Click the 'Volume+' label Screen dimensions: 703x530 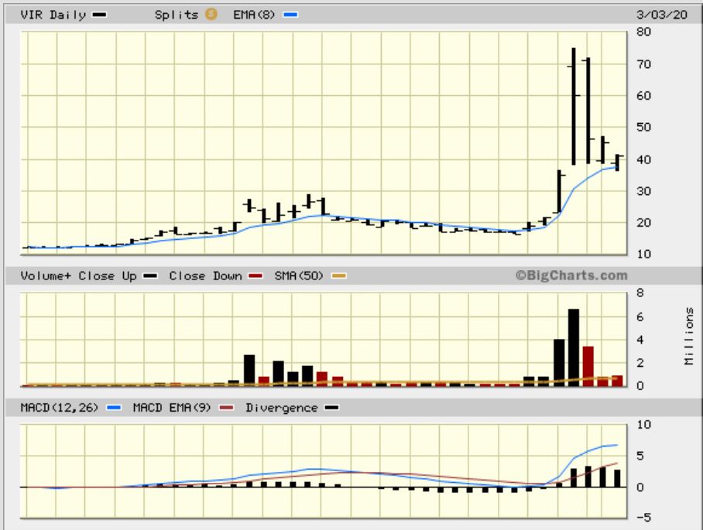46,276
